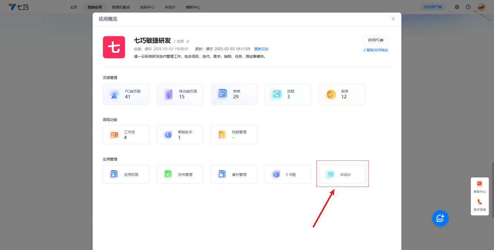Open the 工作流 workflow icon
Image resolution: width=494 pixels, height=250 pixels.
click(114, 135)
